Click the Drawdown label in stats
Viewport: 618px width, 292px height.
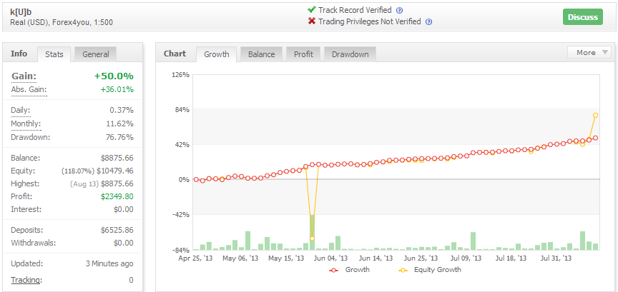[30, 137]
